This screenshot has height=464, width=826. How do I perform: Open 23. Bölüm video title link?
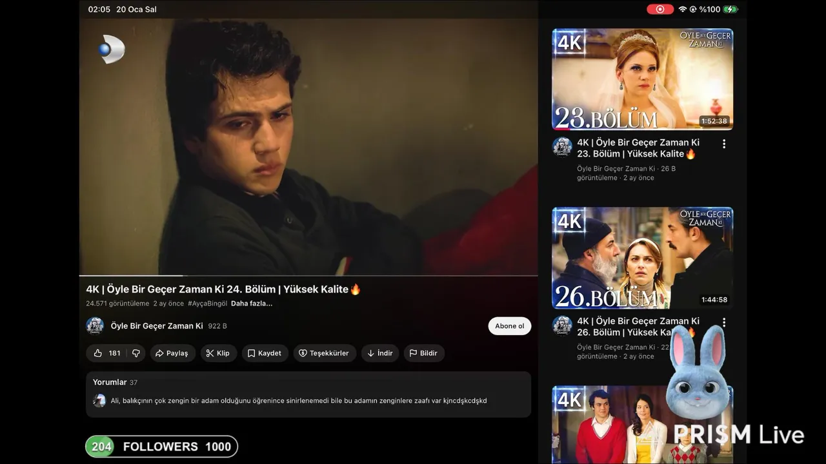[x=638, y=148]
